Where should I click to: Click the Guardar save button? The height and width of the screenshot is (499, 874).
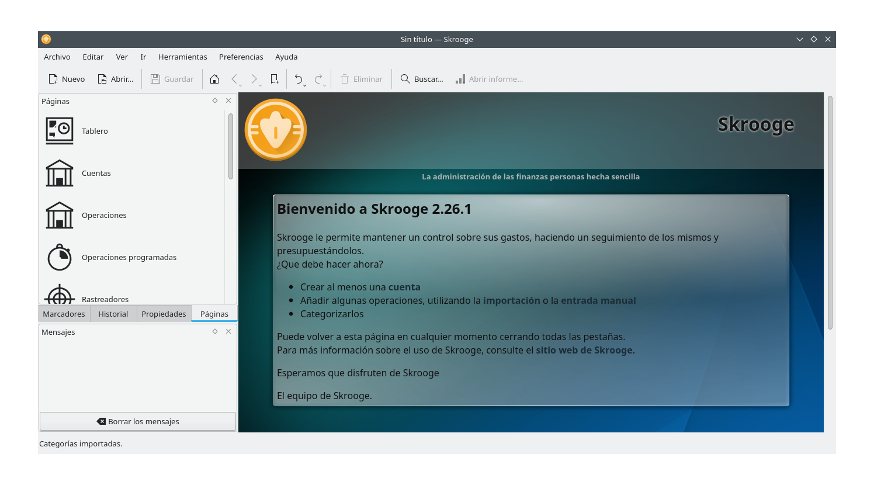pos(172,79)
